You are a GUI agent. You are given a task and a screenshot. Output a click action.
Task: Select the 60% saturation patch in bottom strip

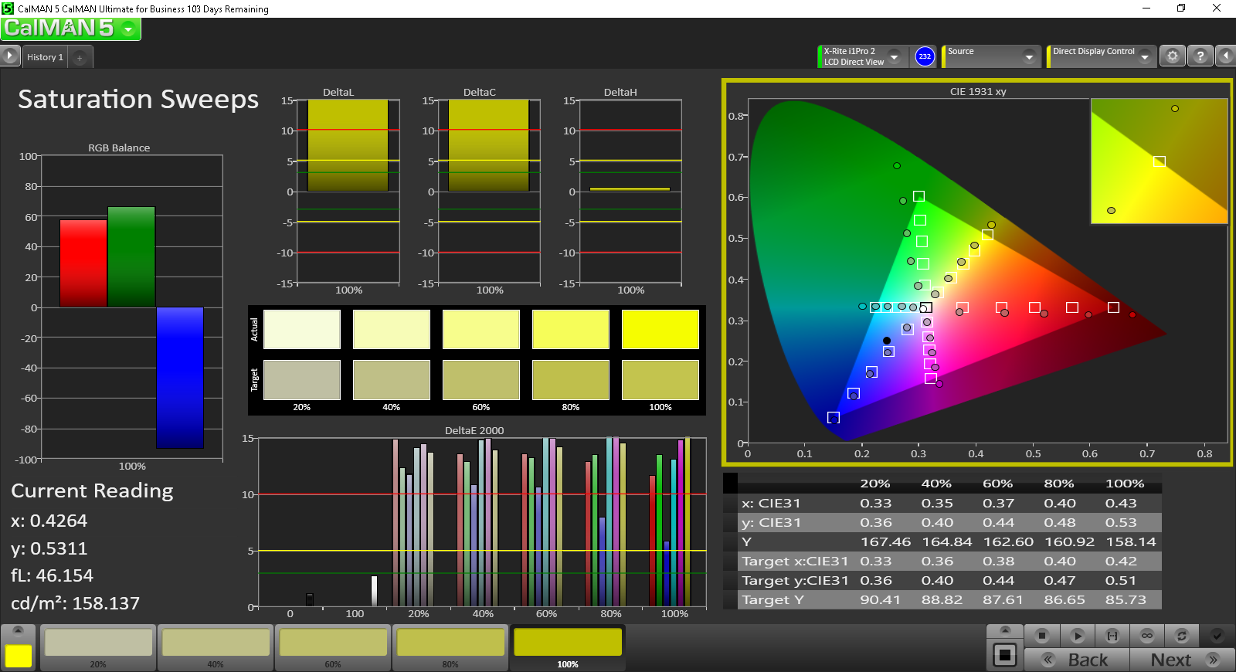[333, 647]
